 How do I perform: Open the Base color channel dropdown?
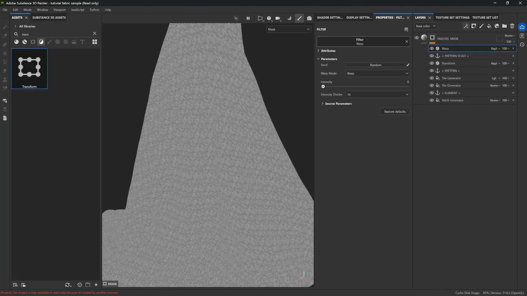(x=425, y=26)
